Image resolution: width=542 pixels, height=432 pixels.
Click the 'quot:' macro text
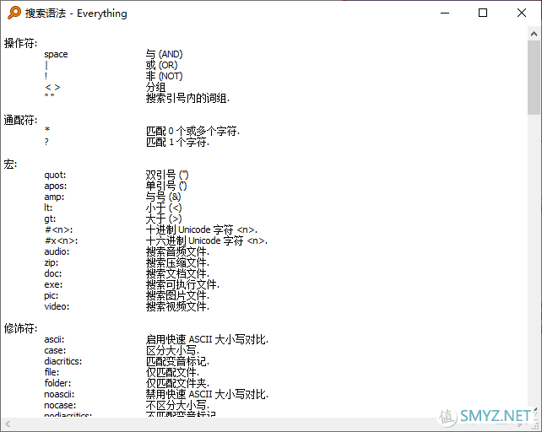point(55,175)
